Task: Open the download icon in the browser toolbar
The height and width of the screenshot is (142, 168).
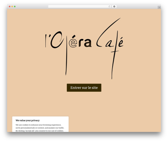Action: (x=114, y=7)
